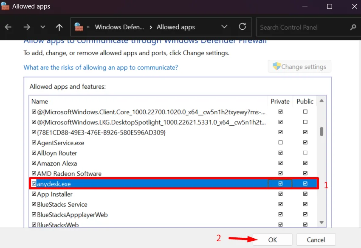
Task: Select Allowed apps breadcrumb
Action: (176, 27)
